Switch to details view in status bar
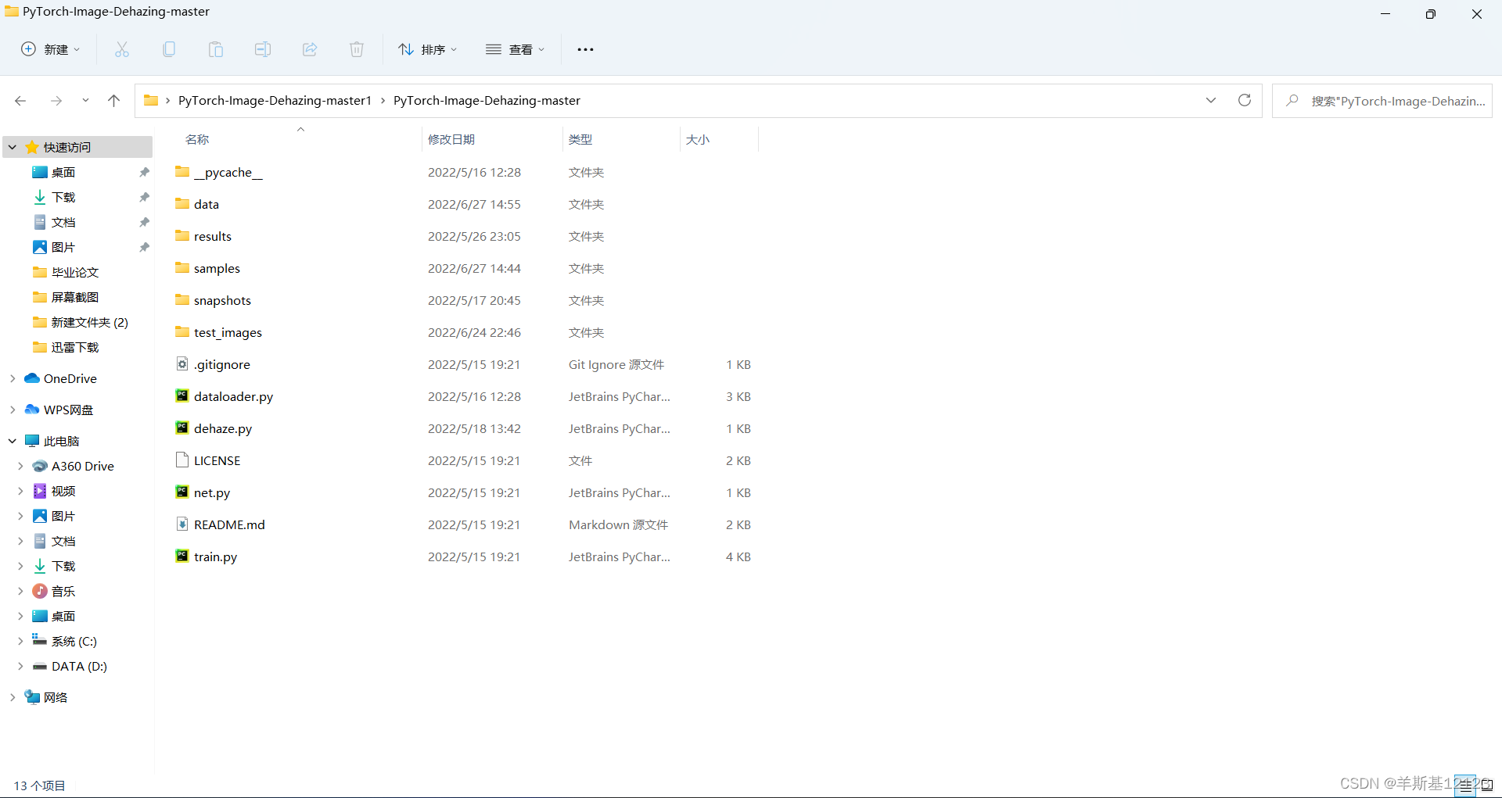This screenshot has width=1502, height=798. (1465, 785)
